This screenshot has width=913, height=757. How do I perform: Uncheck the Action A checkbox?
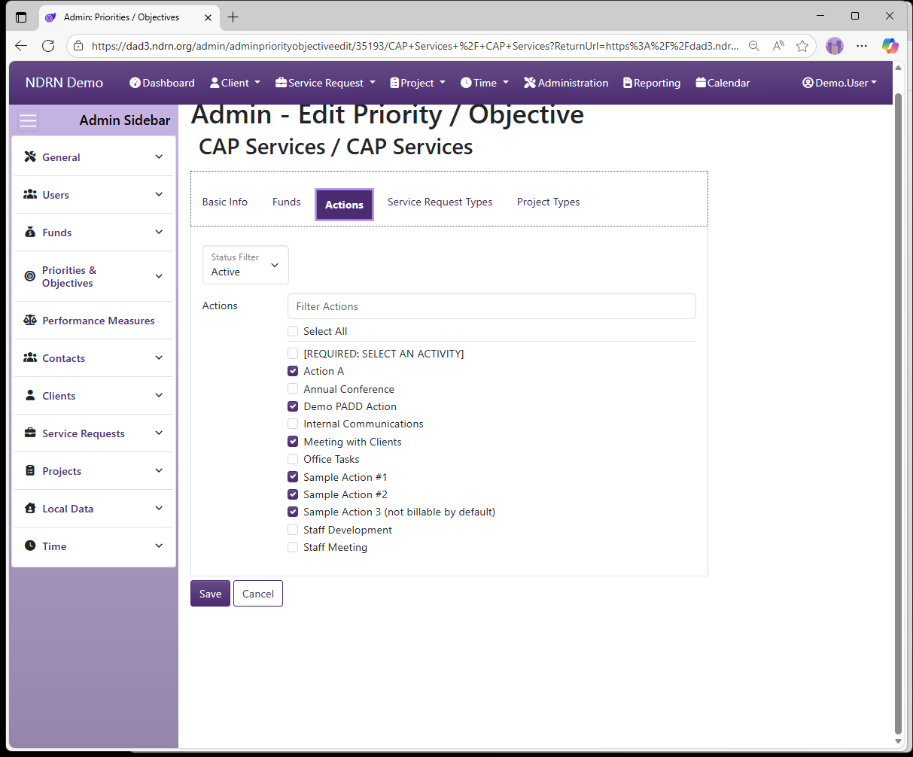point(293,371)
